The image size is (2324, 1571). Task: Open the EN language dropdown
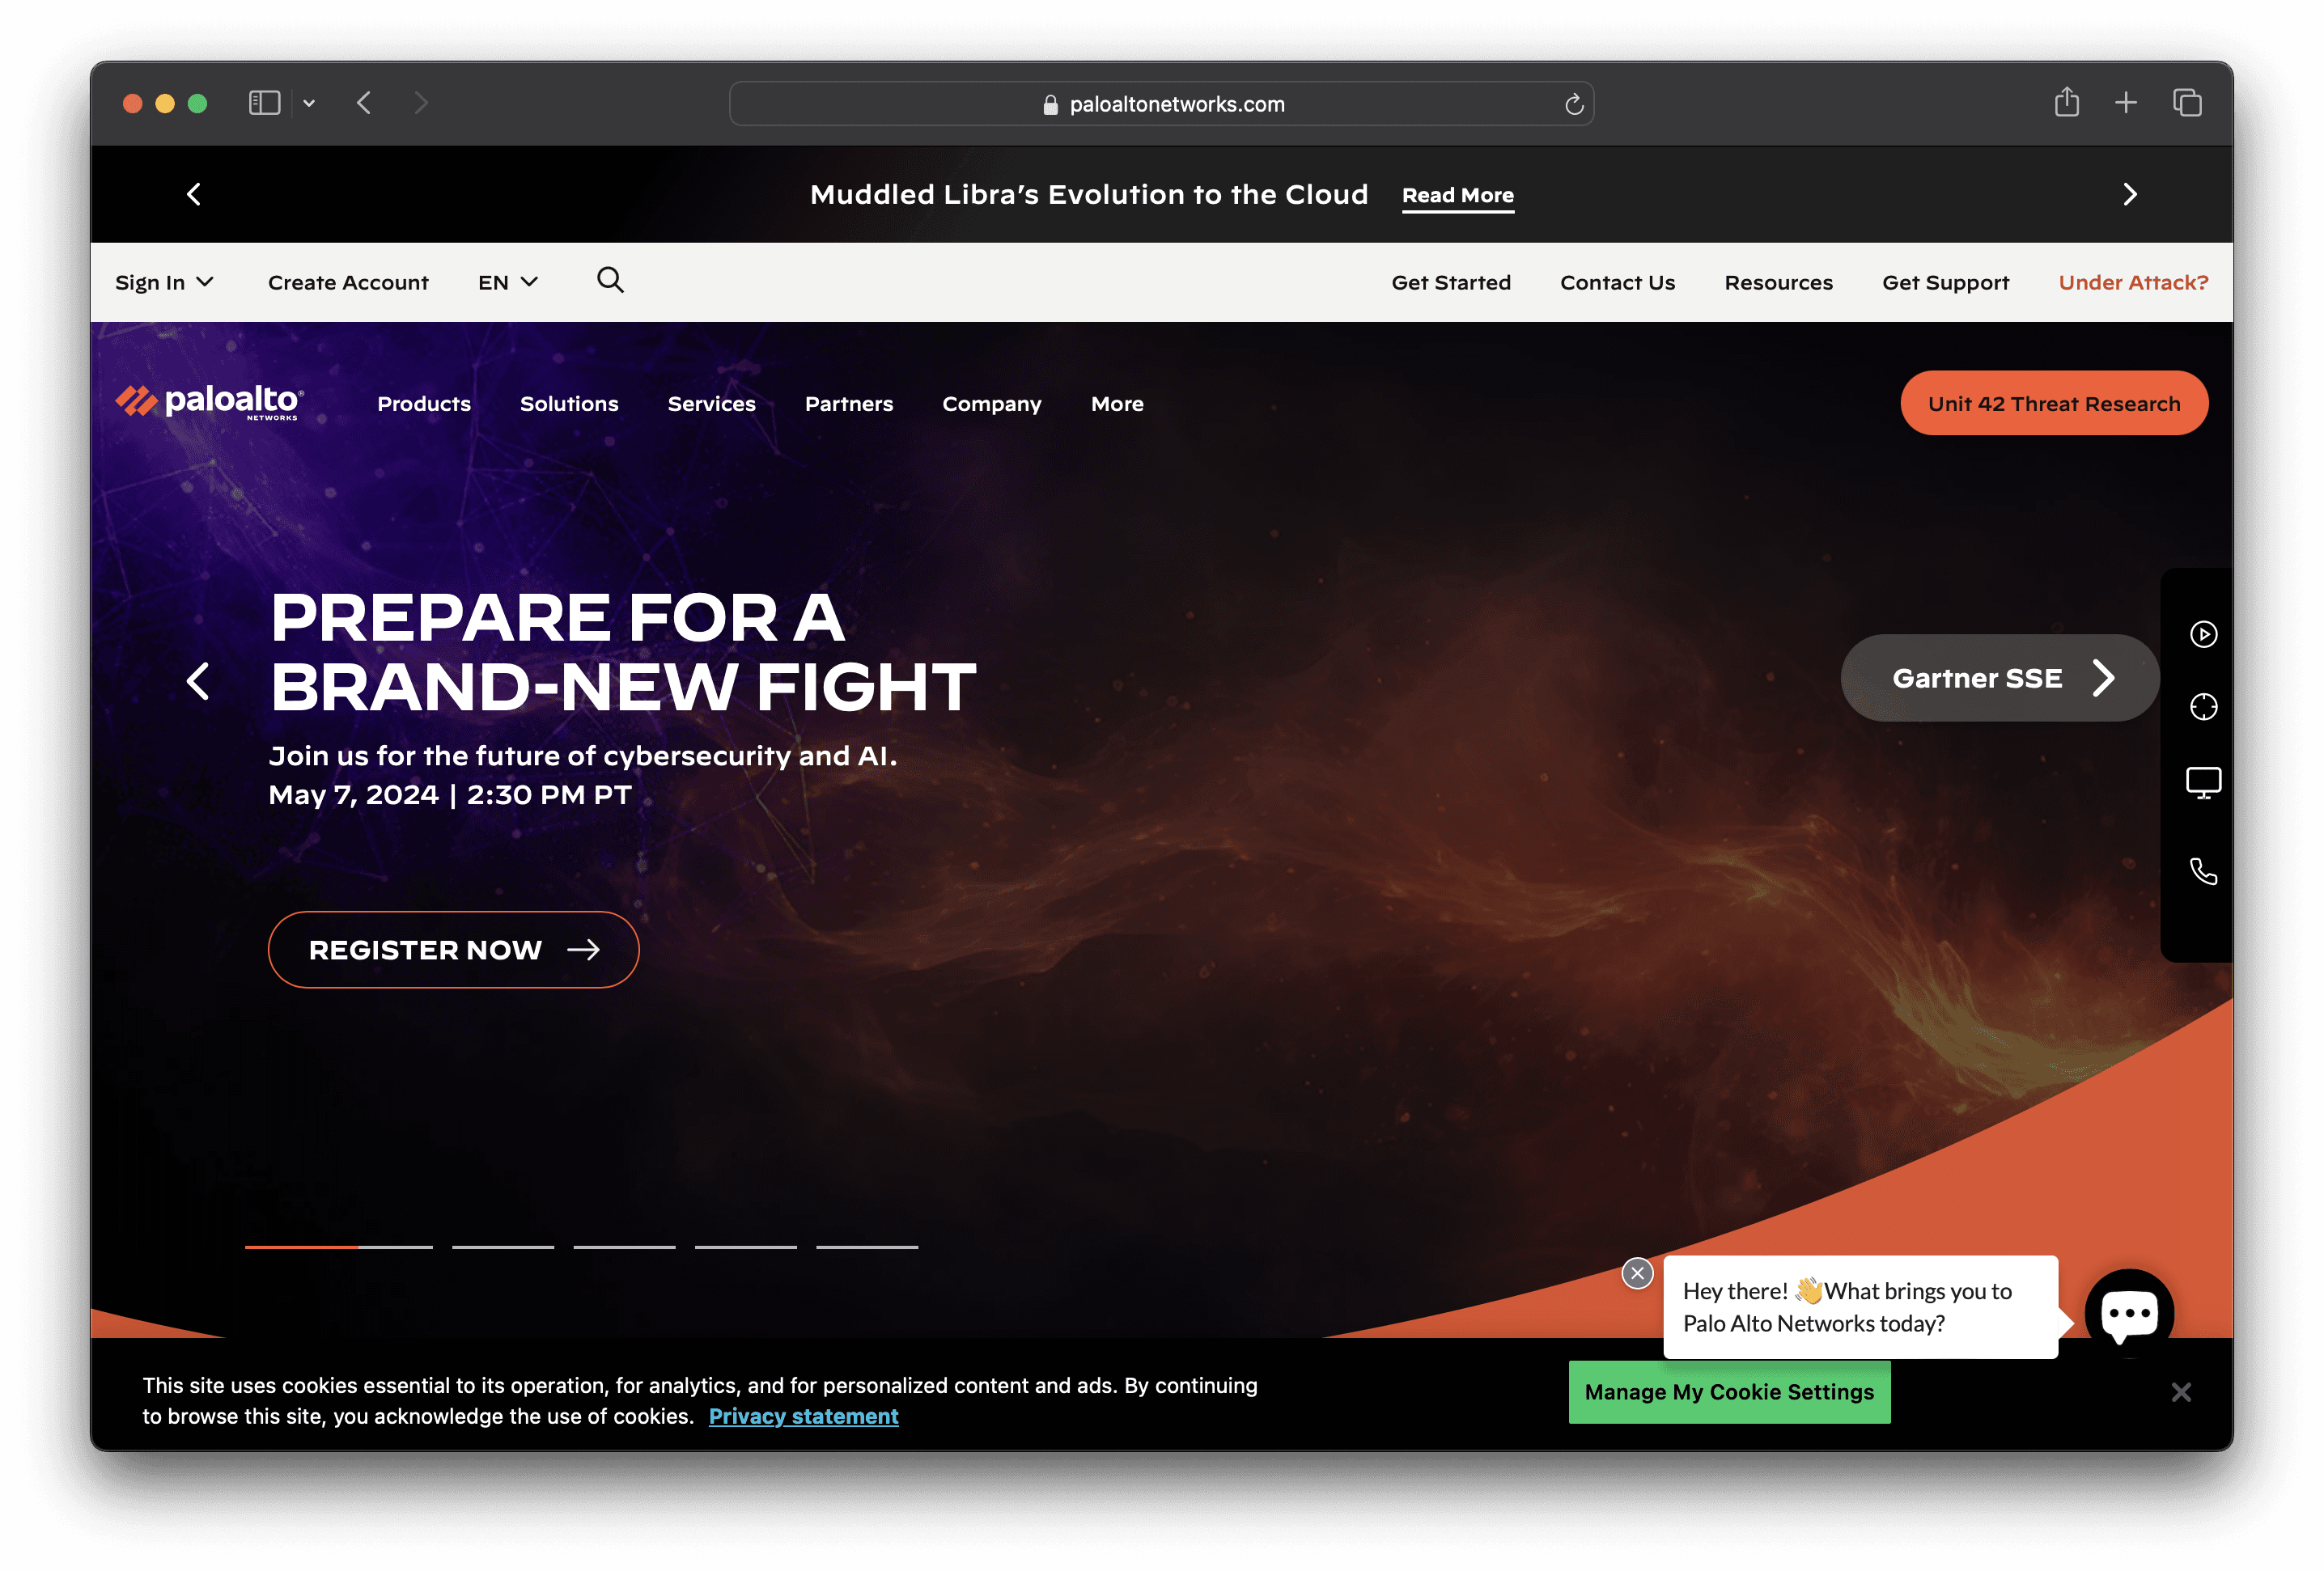coord(508,282)
